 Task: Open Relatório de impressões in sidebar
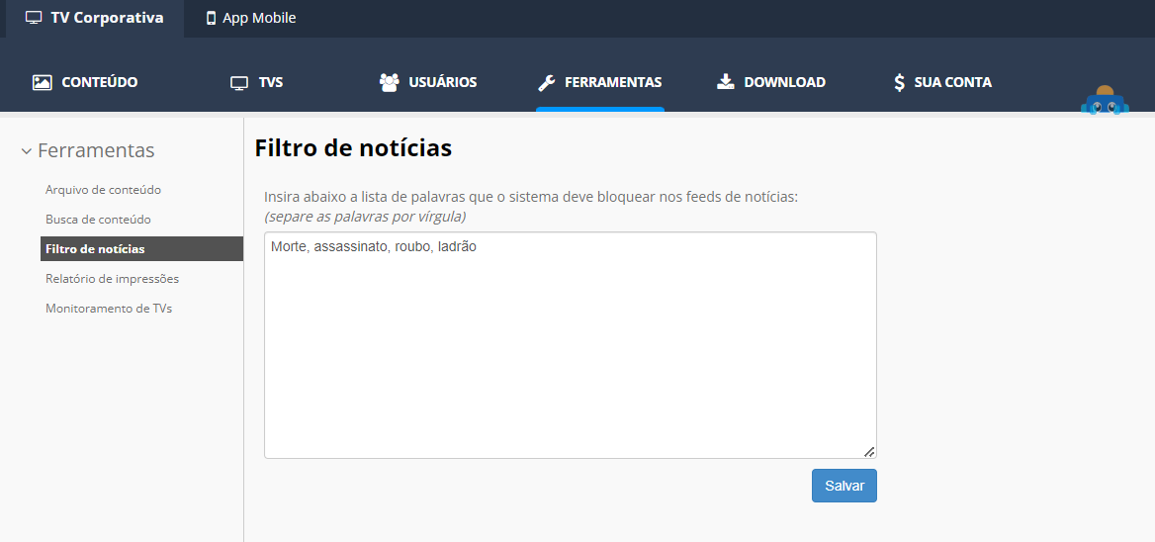112,279
